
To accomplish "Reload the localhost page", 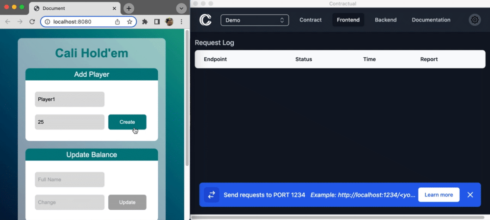I will click(32, 22).
